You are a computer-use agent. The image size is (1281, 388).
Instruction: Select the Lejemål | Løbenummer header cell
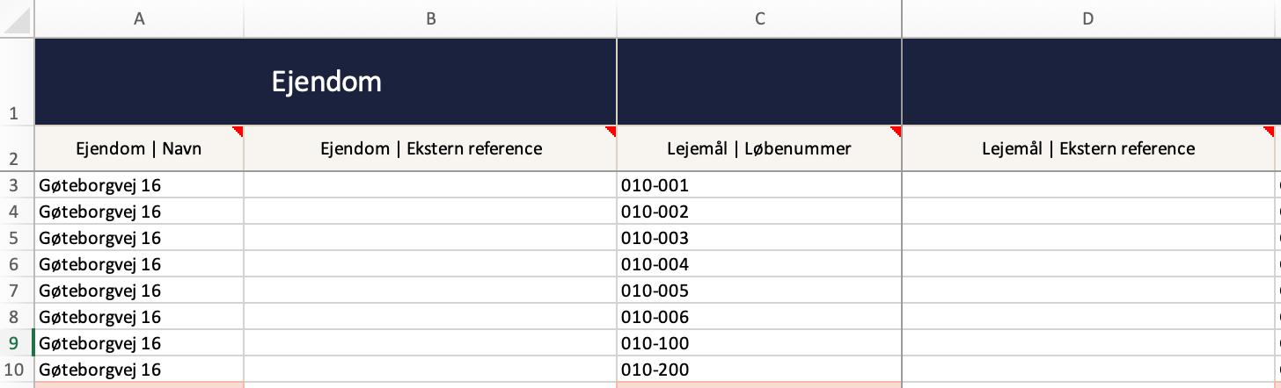(x=759, y=148)
